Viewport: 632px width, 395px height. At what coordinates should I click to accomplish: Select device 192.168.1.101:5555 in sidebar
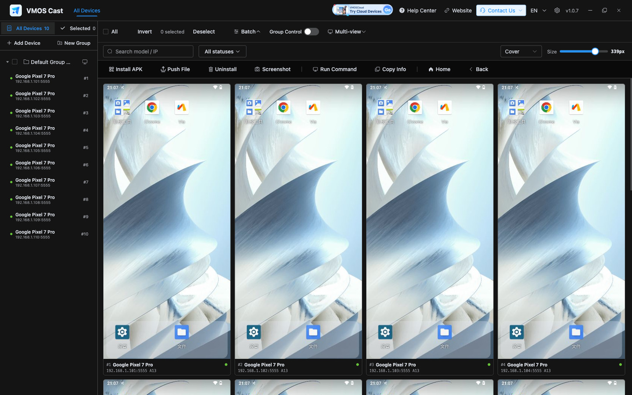click(x=49, y=79)
